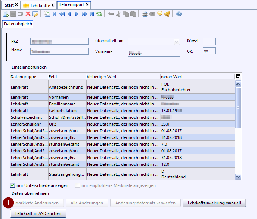The image size is (257, 219).
Task: Open table column chooser icon
Action: tap(238, 76)
